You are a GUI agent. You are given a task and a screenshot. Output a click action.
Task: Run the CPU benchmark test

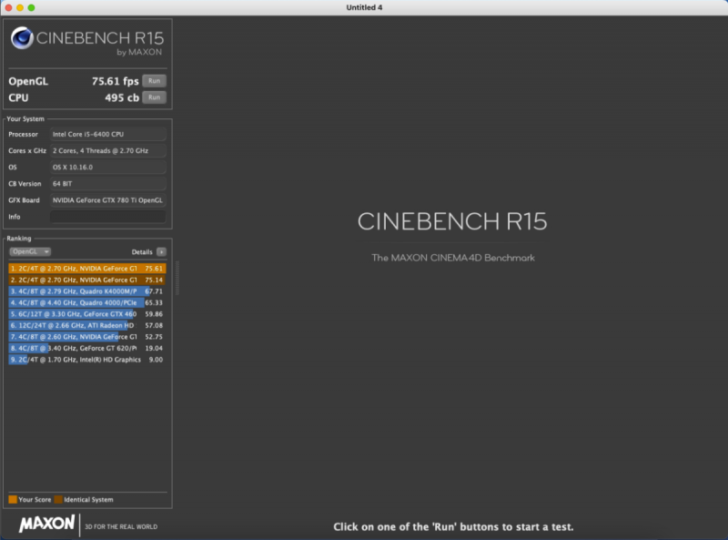coord(154,97)
